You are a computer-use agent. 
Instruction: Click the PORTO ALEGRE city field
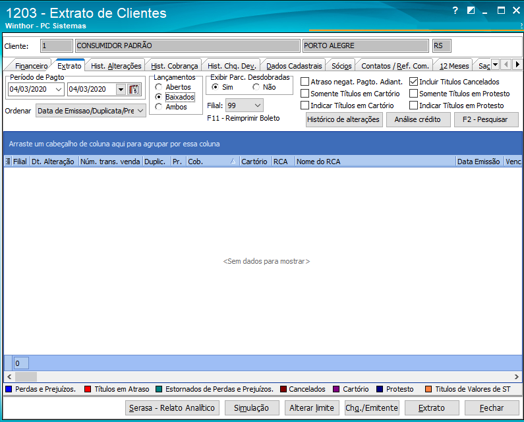pyautogui.click(x=366, y=45)
